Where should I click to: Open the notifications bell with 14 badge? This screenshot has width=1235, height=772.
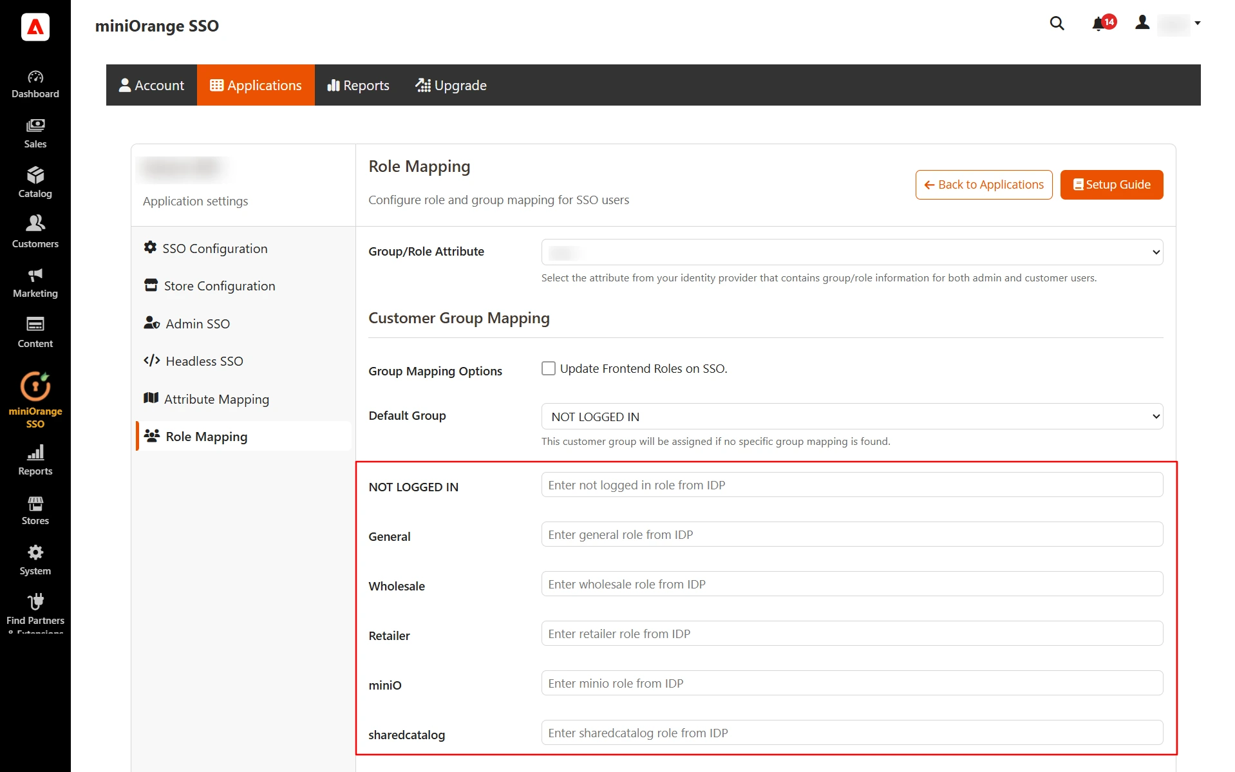1103,23
